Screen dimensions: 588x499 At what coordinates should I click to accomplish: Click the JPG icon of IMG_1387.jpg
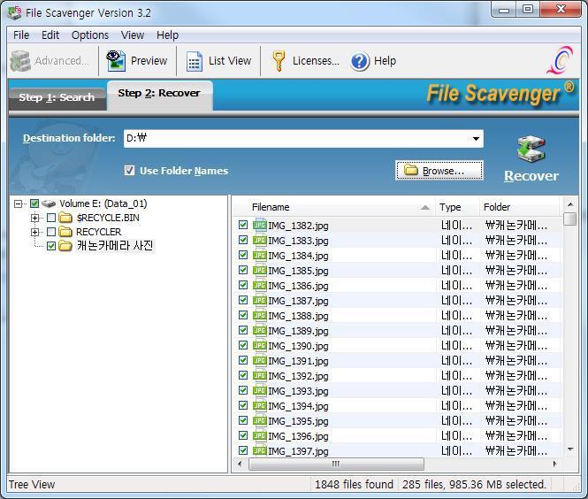[259, 300]
